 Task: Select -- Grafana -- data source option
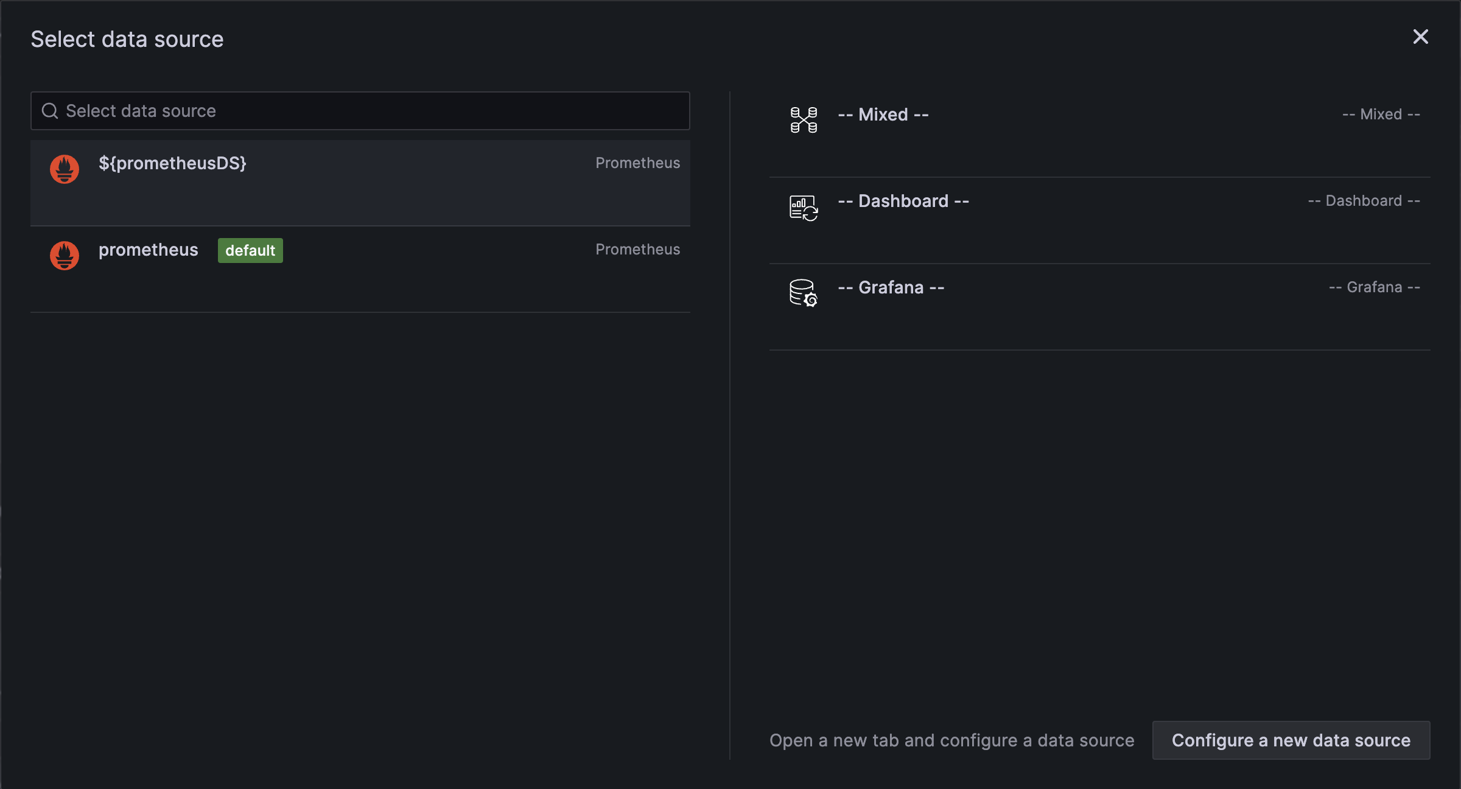click(x=1102, y=287)
